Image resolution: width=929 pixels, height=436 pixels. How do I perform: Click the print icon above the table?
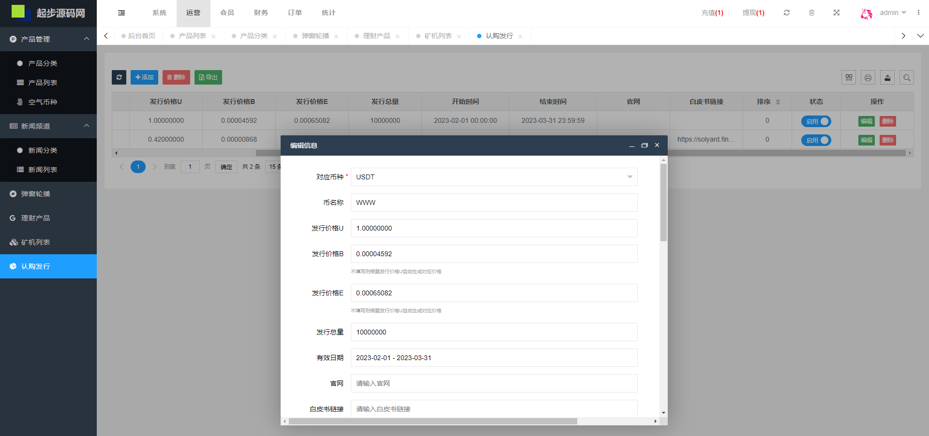click(868, 77)
